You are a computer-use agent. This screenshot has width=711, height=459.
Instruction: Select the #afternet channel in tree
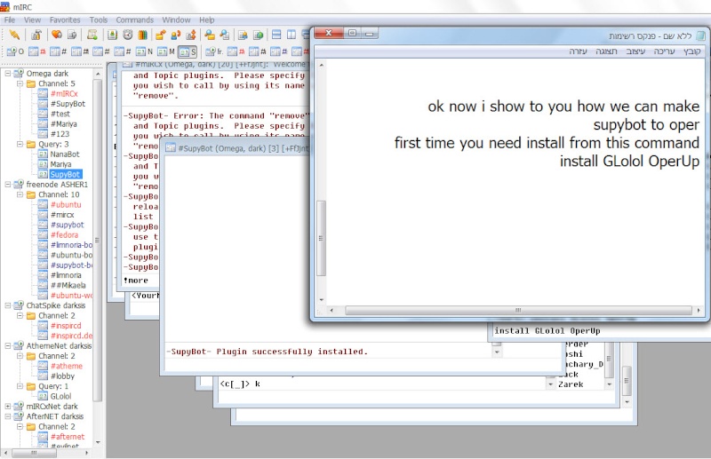tap(68, 437)
